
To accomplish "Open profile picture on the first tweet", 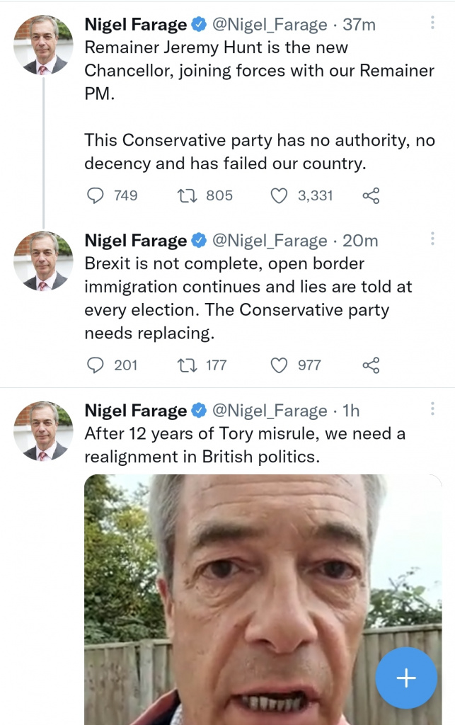I will tap(43, 45).
